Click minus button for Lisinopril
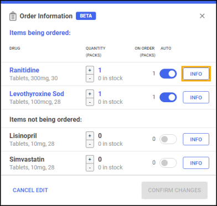Screen dimensions: 217x206 click(x=90, y=144)
